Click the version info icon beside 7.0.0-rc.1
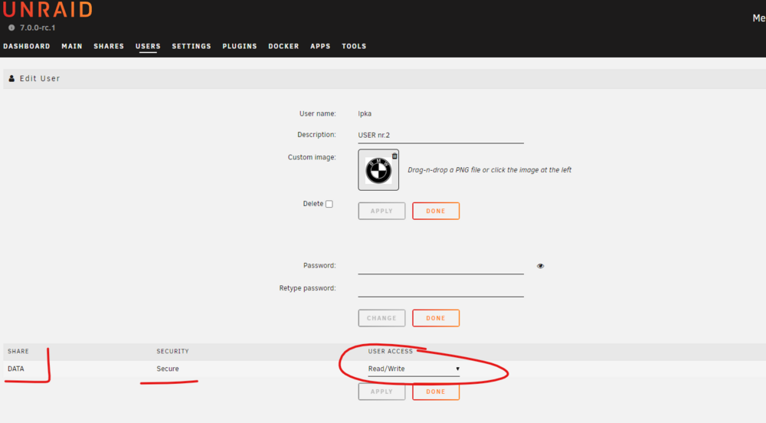 point(11,28)
